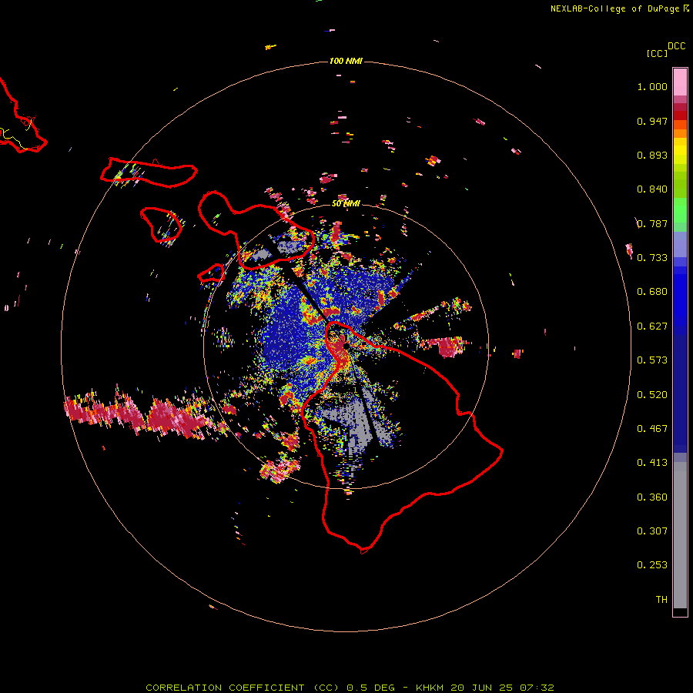Select the 0.413 scale value
Screen dimensions: 693x693
coord(652,463)
